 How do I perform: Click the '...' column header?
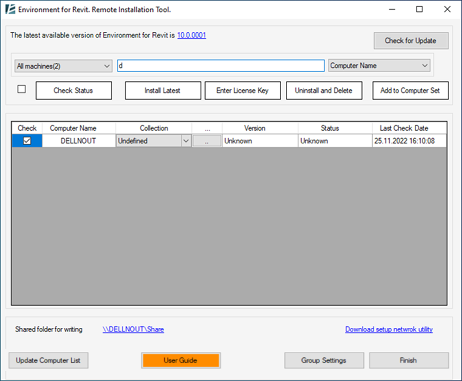[207, 128]
